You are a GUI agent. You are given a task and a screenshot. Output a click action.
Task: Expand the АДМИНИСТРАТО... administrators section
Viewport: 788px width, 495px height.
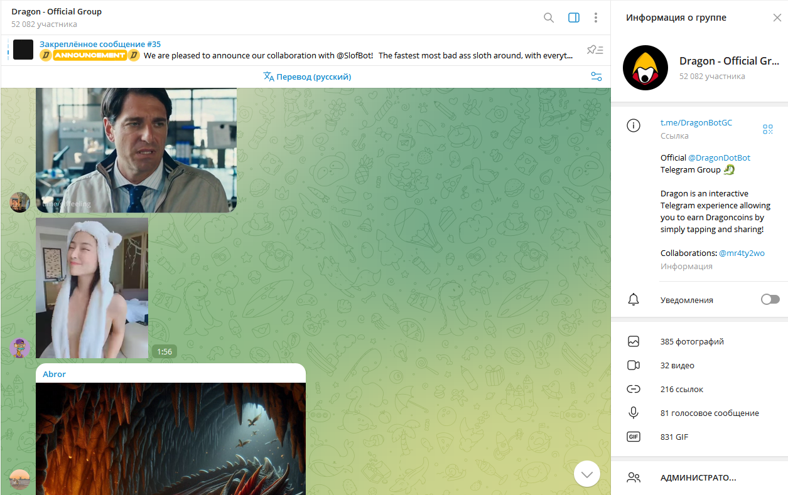[x=699, y=478]
